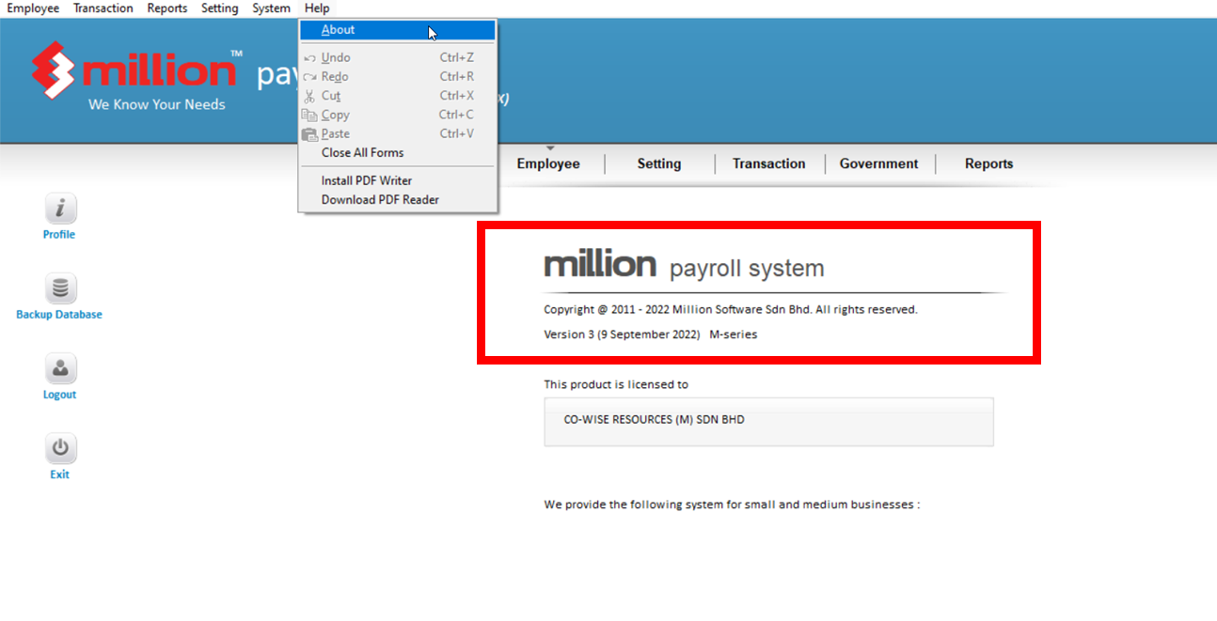The image size is (1217, 621).
Task: Click the Cut scissors icon
Action: 309,96
